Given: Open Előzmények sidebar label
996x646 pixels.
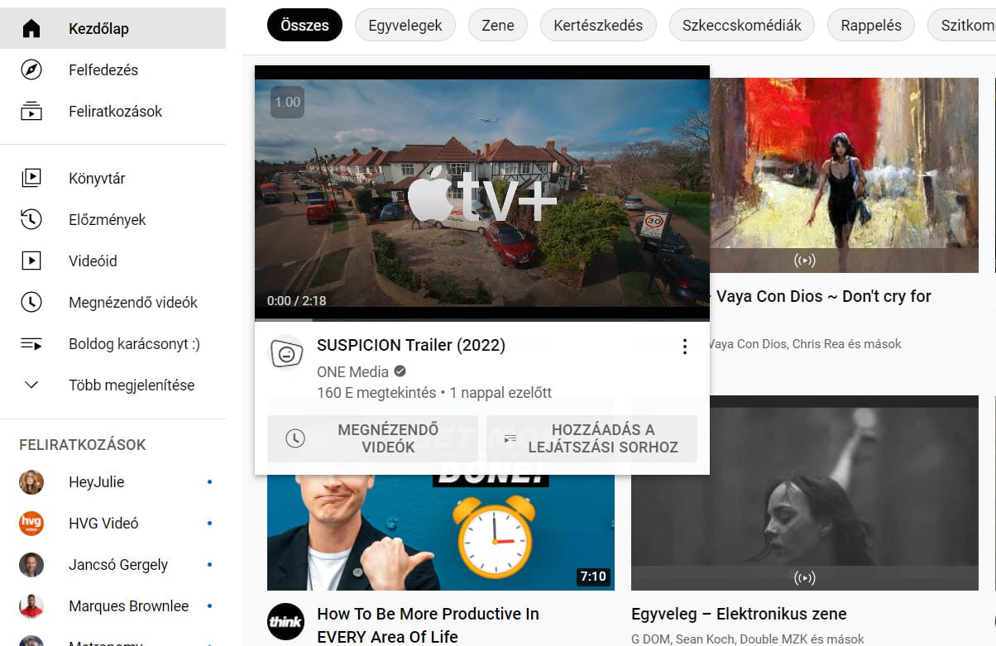Looking at the screenshot, I should pos(108,219).
